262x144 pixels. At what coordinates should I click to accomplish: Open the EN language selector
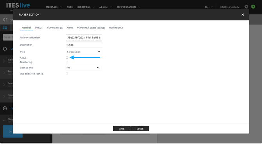(x=209, y=7)
